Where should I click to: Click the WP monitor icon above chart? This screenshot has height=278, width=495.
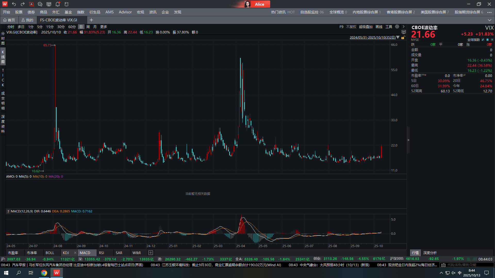[x=404, y=32]
